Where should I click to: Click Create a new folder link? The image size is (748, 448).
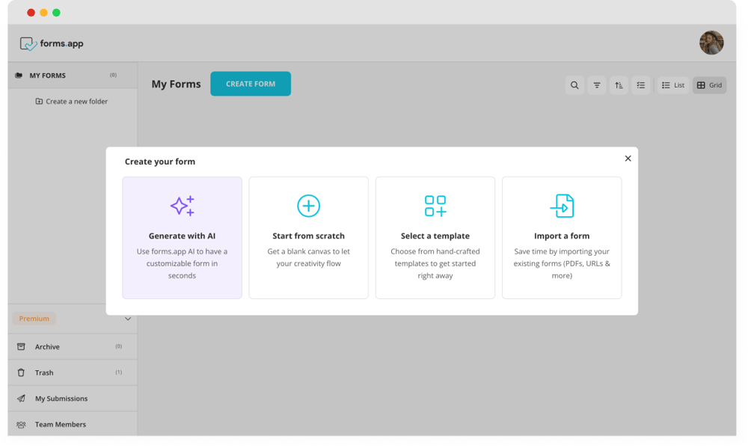click(x=72, y=102)
